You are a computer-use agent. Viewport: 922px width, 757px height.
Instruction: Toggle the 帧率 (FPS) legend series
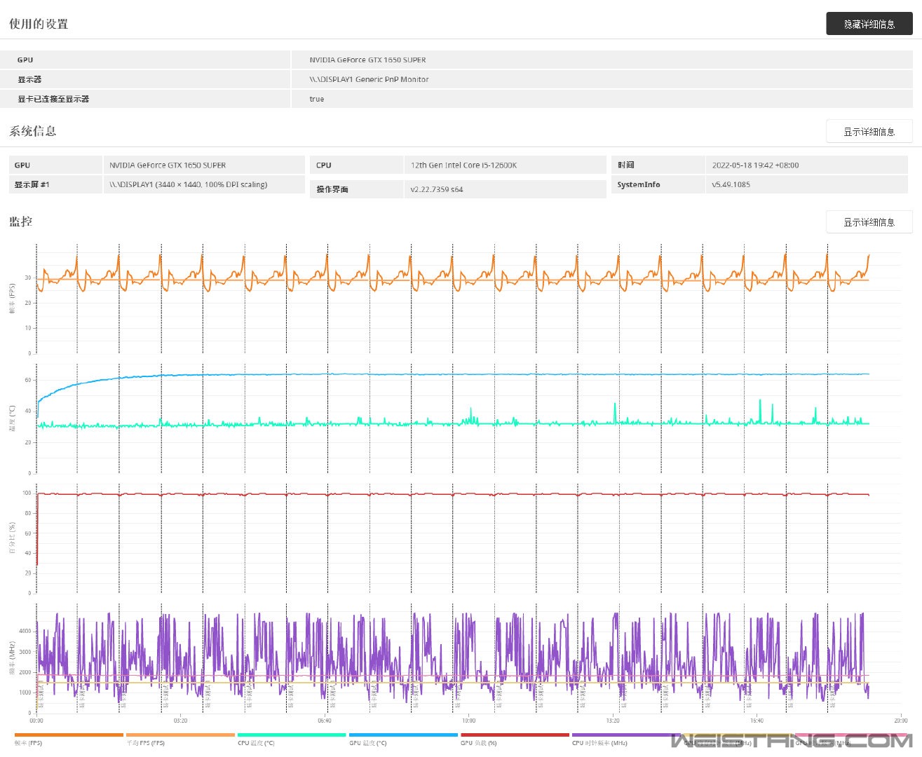(x=28, y=743)
